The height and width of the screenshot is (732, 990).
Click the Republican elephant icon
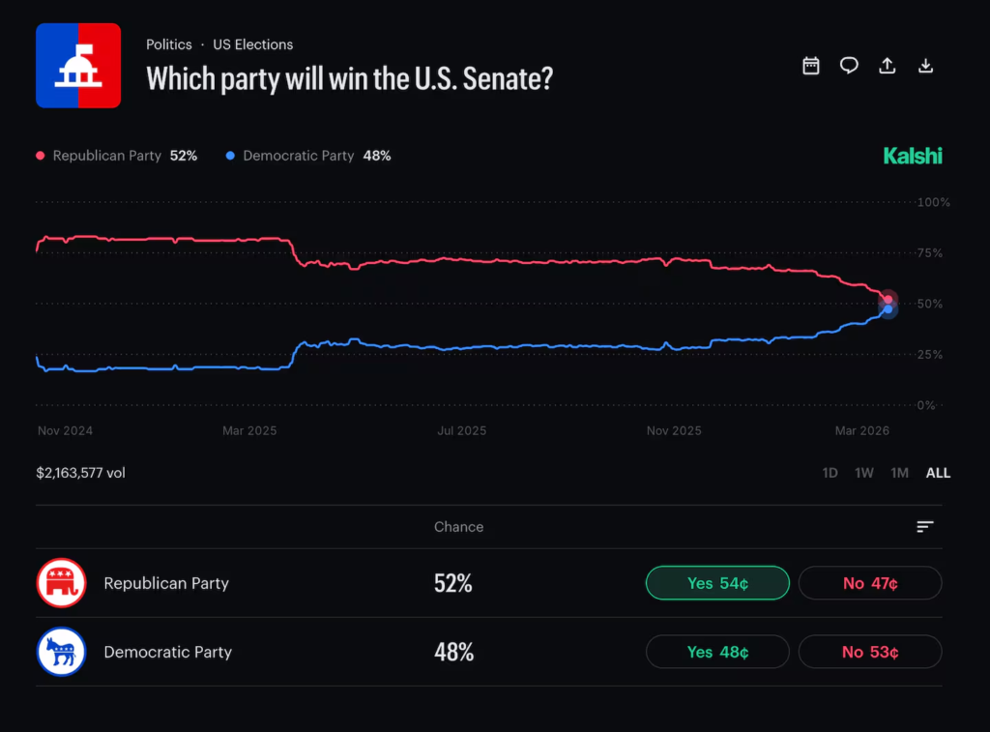pyautogui.click(x=61, y=583)
